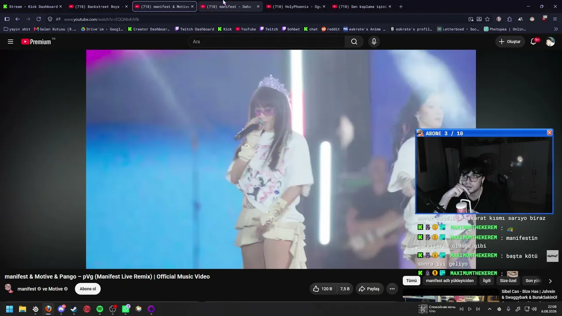
Task: Click the install/download app icon in address bar
Action: point(479,19)
